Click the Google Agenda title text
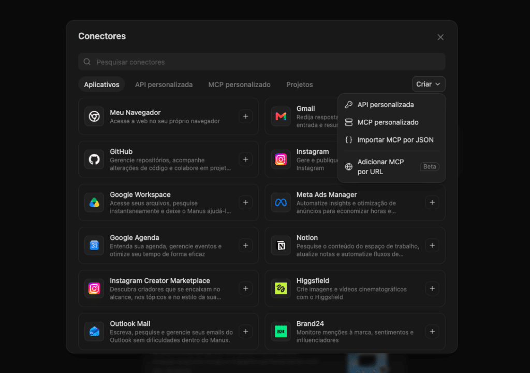Image resolution: width=530 pixels, height=373 pixels. coord(135,238)
